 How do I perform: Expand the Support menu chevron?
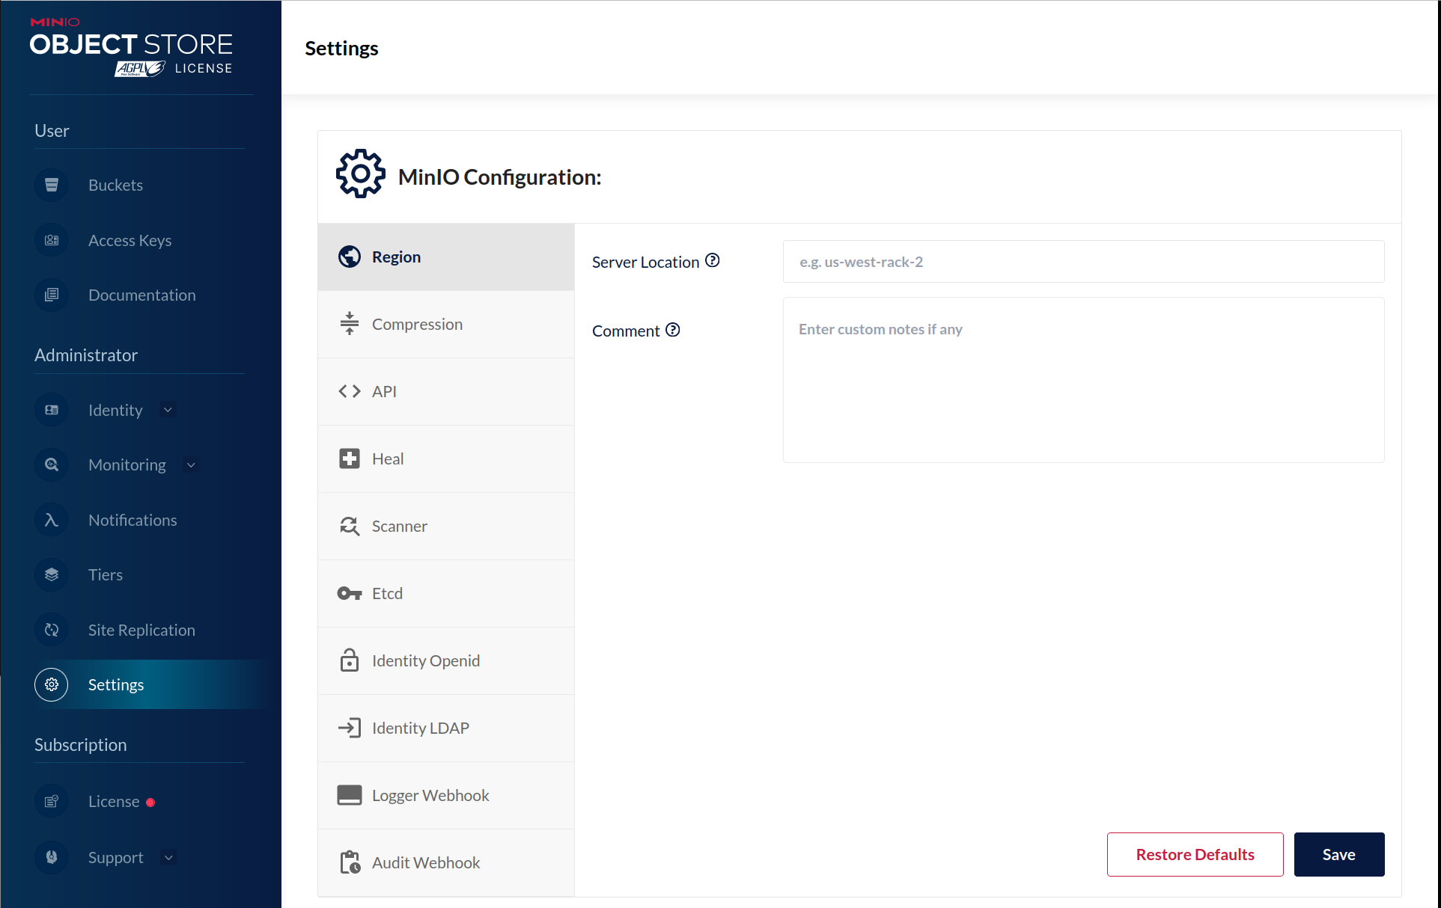[x=168, y=858]
